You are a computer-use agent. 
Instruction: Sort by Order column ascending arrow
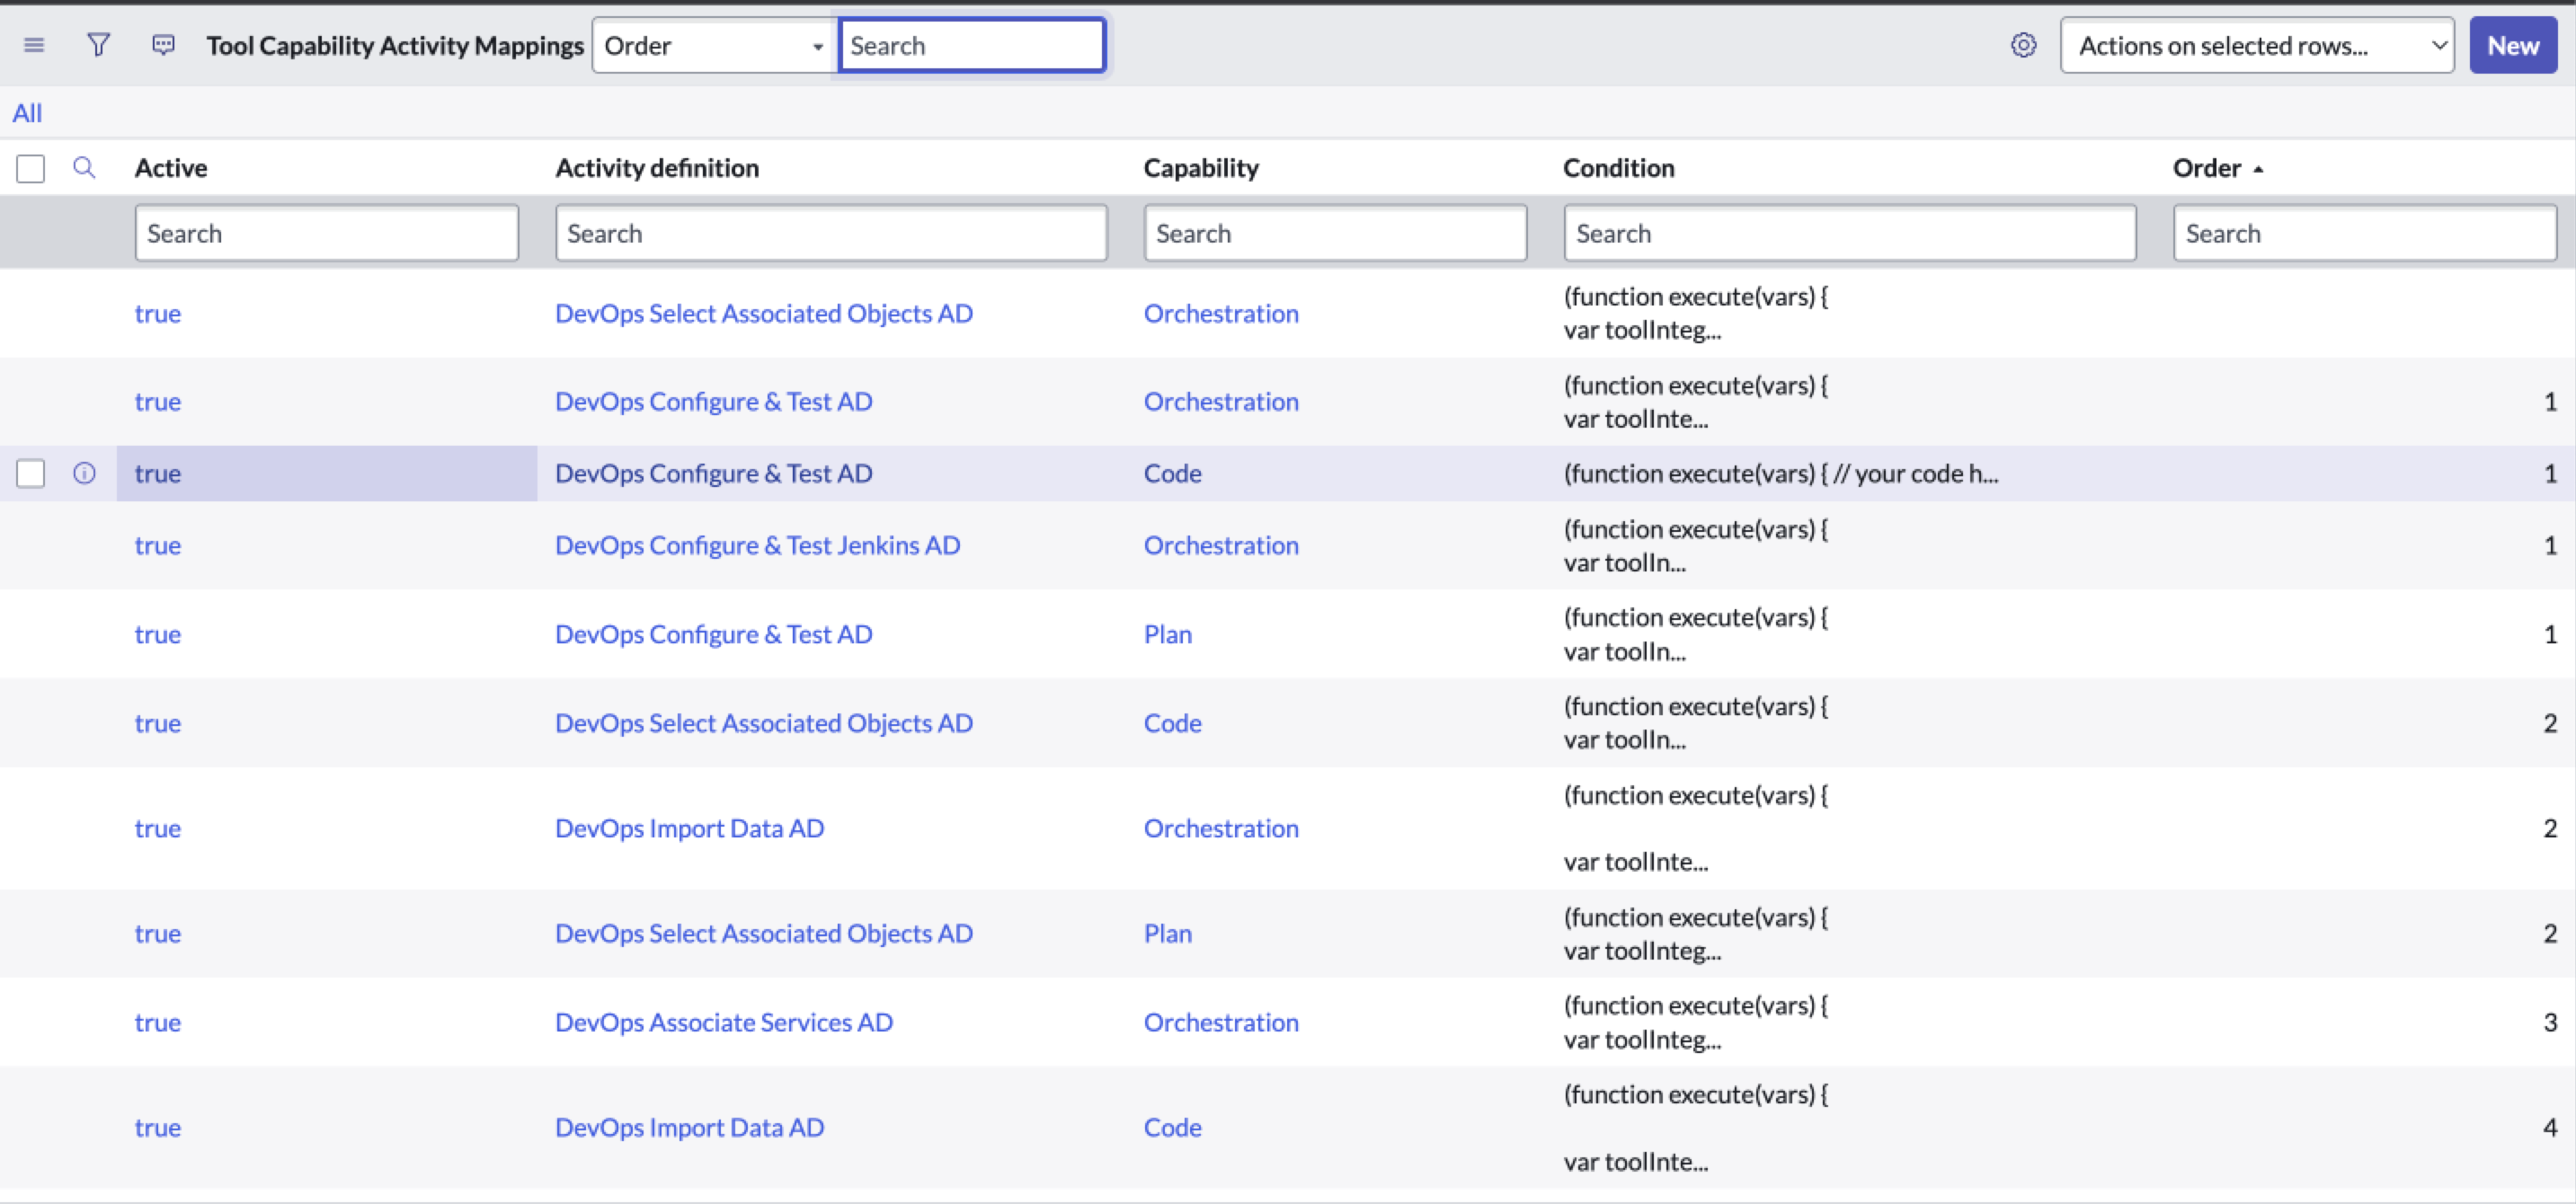2258,169
